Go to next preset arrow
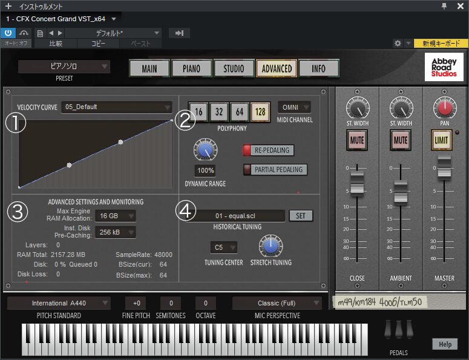The height and width of the screenshot is (360, 469). point(60,33)
